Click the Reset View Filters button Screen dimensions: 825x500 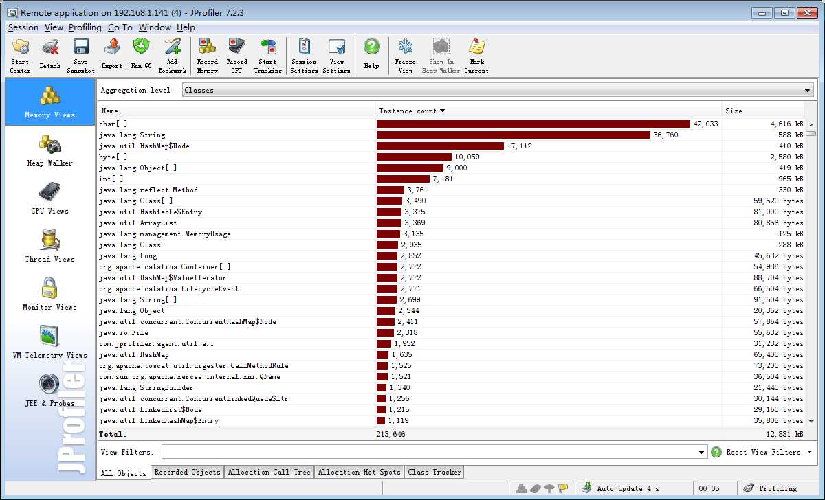pos(763,452)
